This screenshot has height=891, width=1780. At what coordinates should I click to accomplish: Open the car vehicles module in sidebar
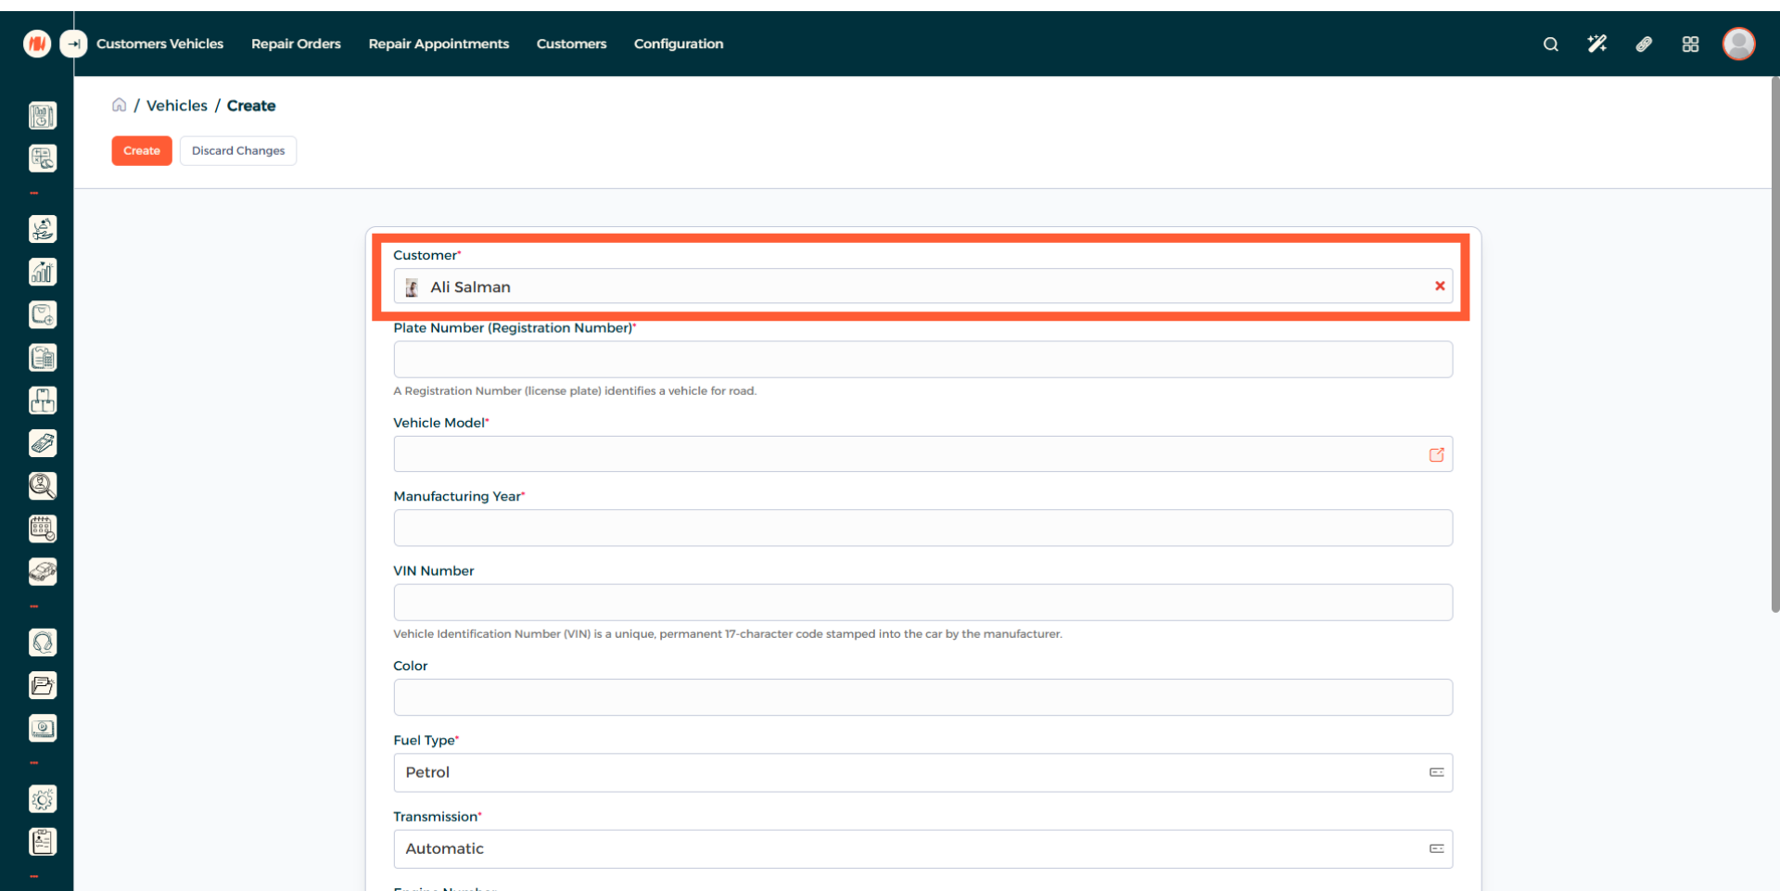[x=43, y=571]
